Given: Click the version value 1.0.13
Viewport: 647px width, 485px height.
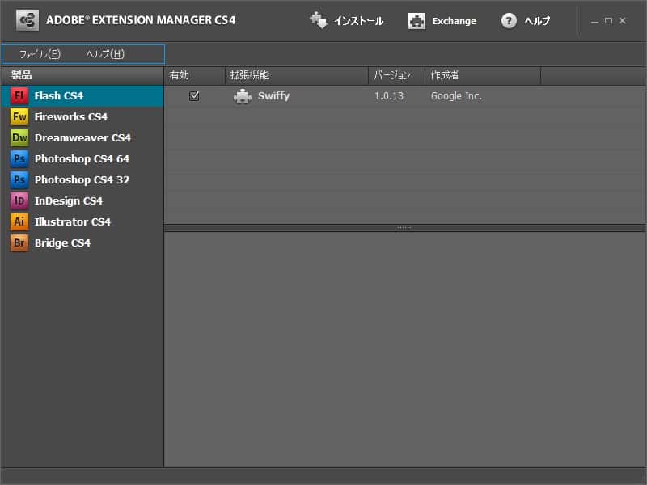Looking at the screenshot, I should (389, 96).
